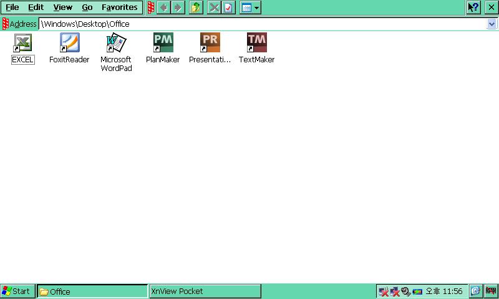
Task: Go forward with the Forward arrow button
Action: pos(178,7)
